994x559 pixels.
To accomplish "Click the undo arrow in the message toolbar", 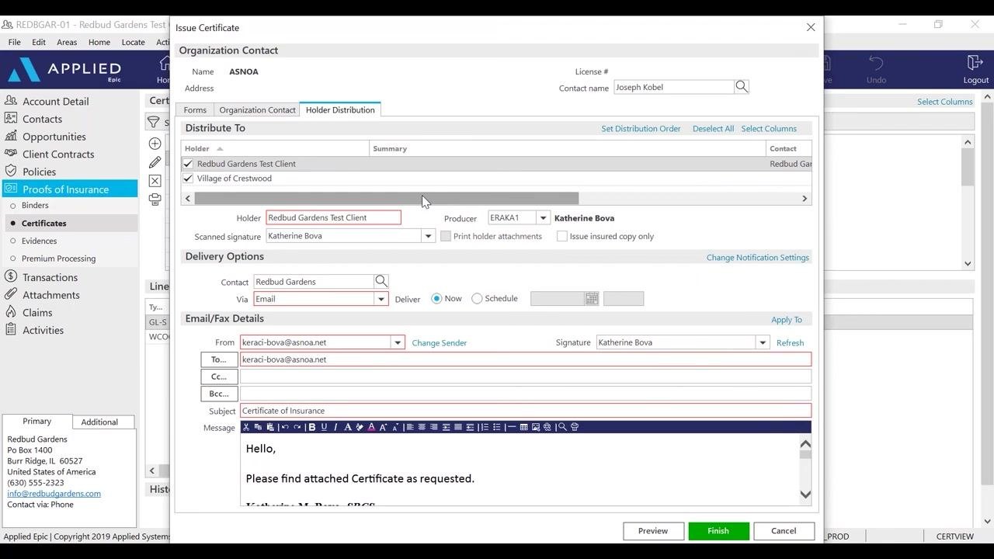I will pyautogui.click(x=285, y=427).
